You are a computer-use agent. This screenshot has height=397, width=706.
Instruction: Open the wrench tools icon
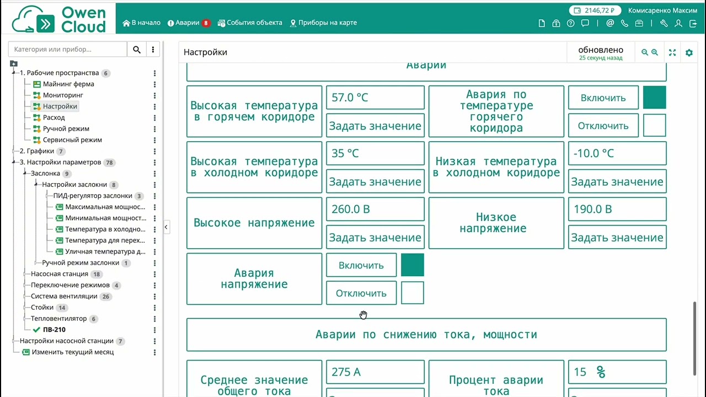(664, 23)
